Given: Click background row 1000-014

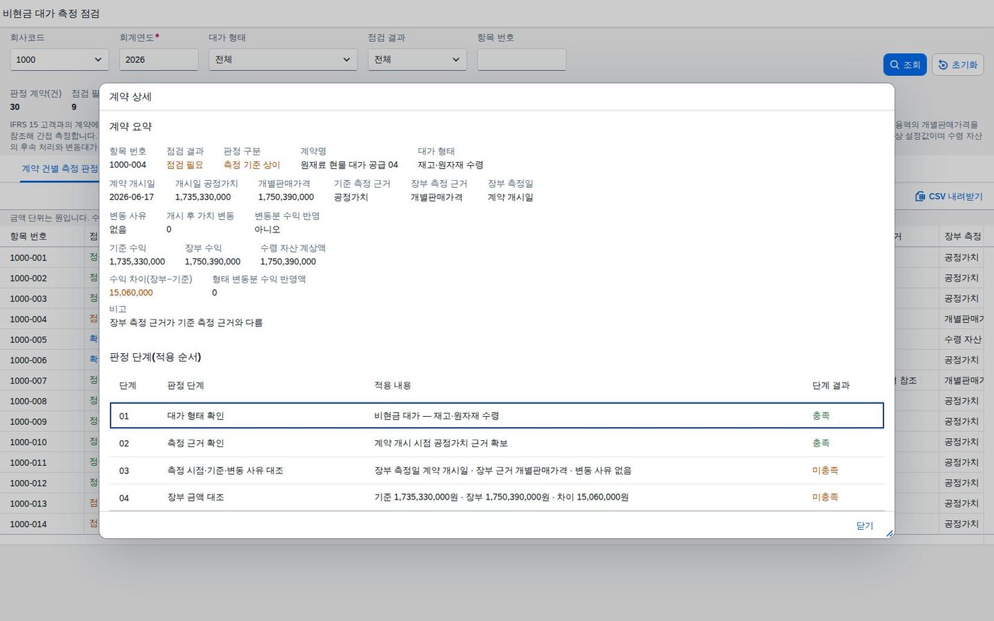Looking at the screenshot, I should pyautogui.click(x=28, y=524).
